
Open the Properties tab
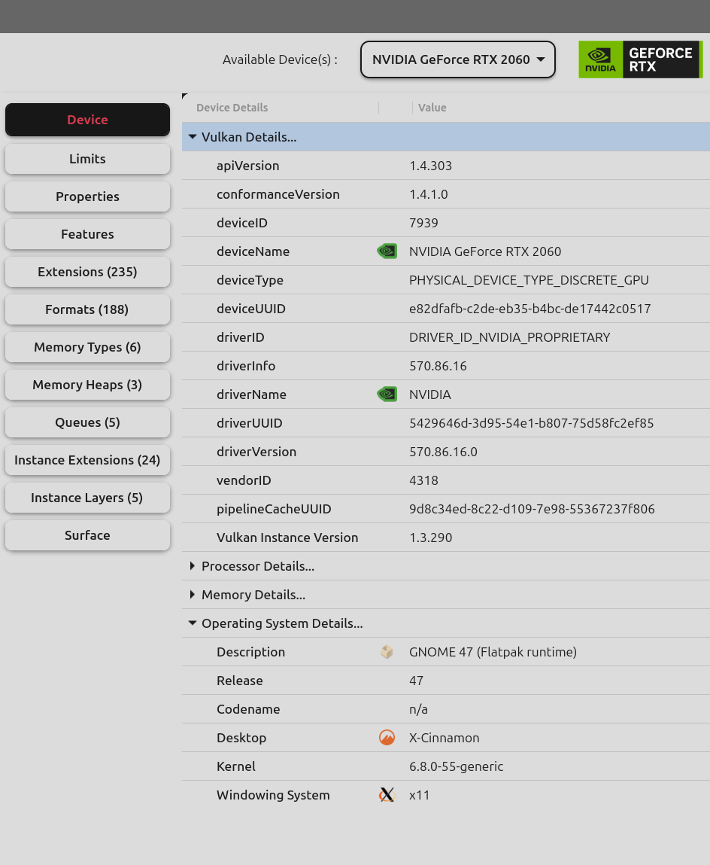tap(88, 196)
